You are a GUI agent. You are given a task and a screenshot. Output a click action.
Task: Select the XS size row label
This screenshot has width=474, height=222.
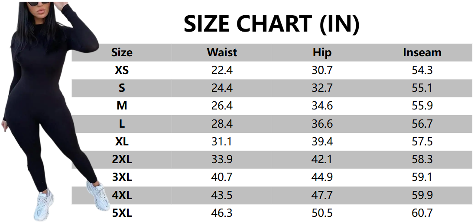(122, 70)
